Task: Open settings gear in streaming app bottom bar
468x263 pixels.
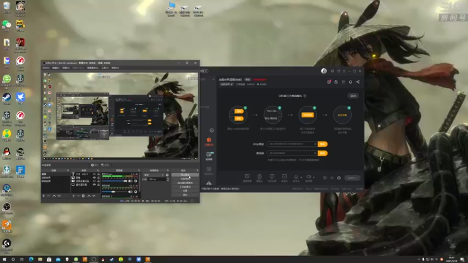Action: [x=339, y=178]
